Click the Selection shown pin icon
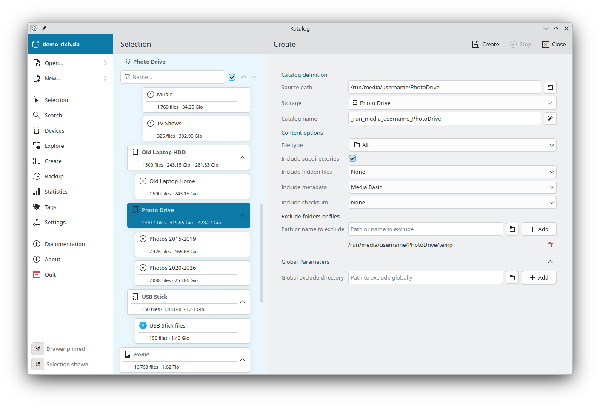Viewport: 600px width, 407px height. coord(38,364)
